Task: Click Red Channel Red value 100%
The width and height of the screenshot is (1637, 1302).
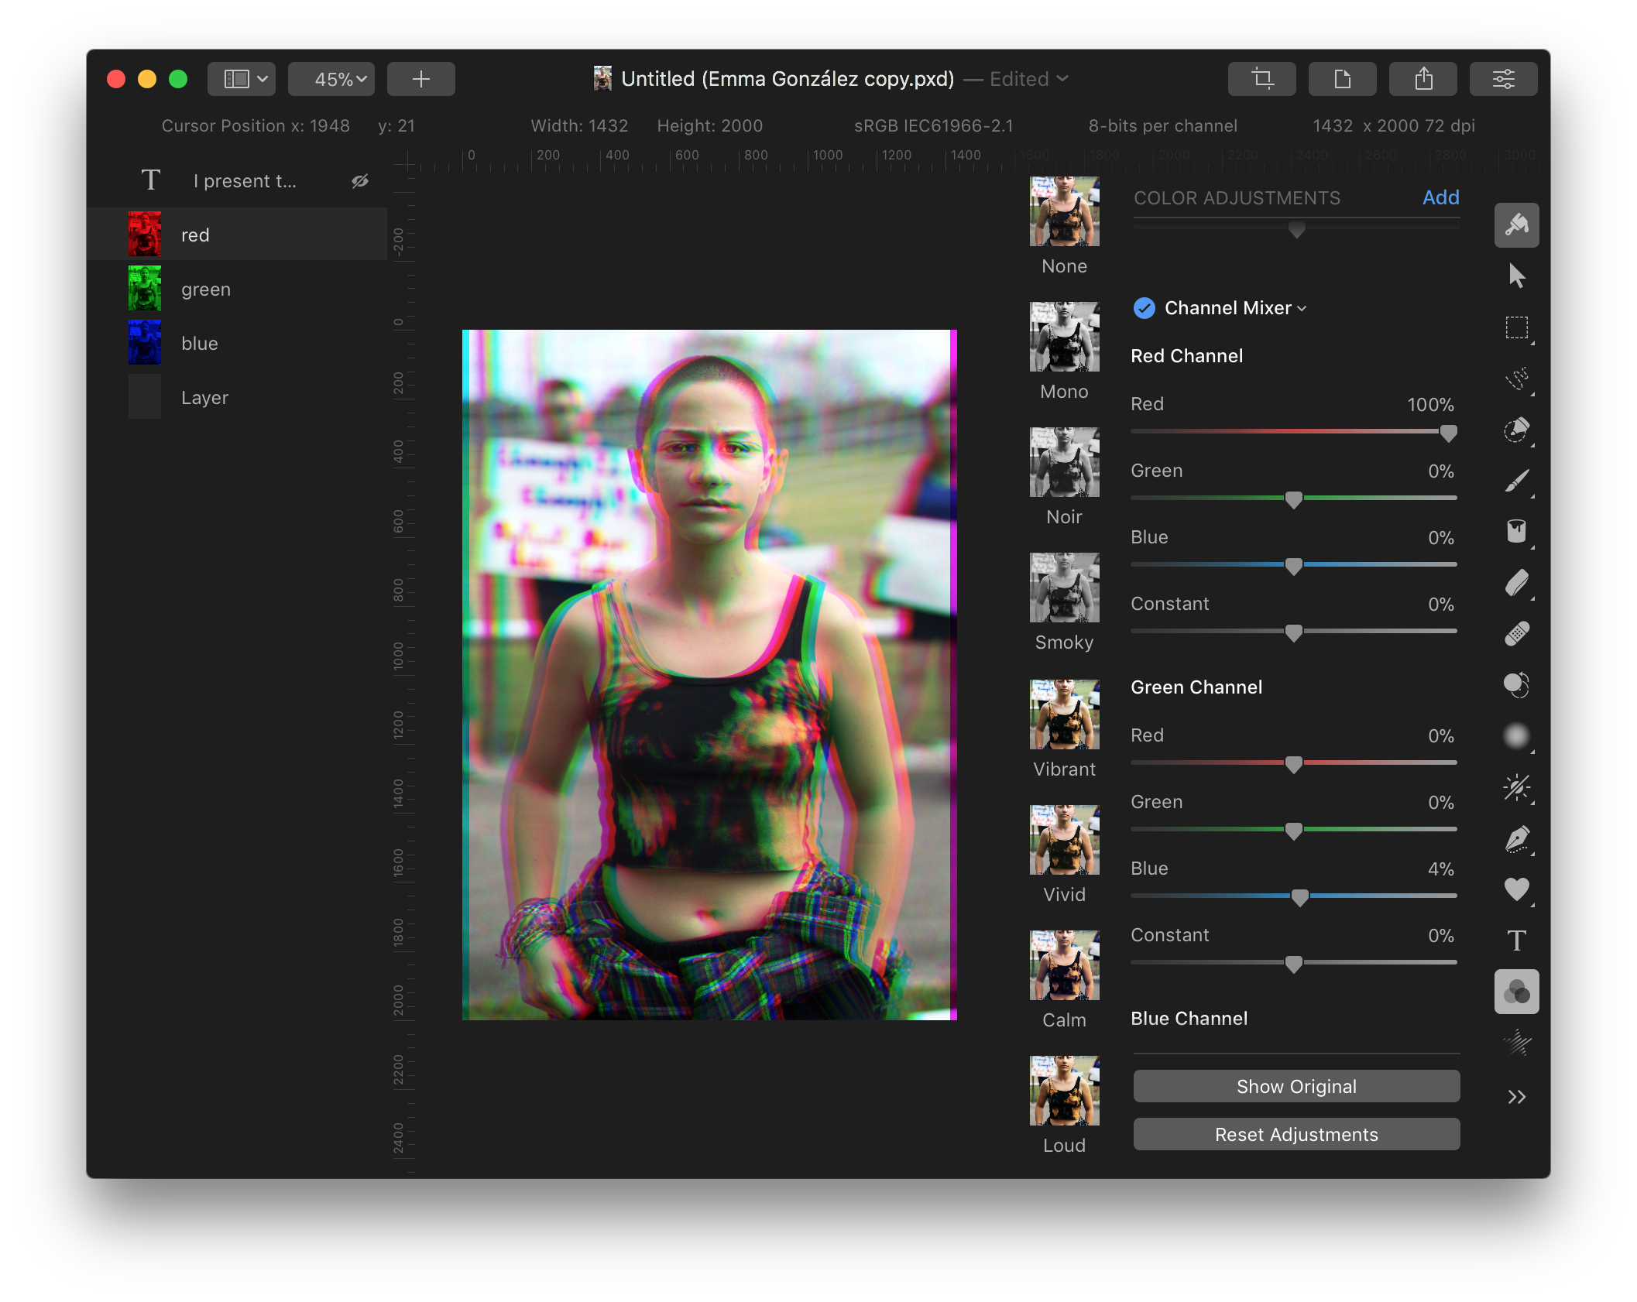Action: point(1430,404)
